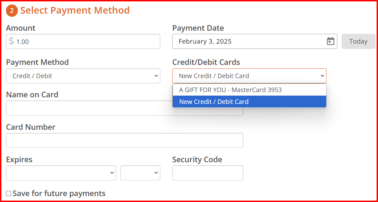The height and width of the screenshot is (202, 378).
Task: Click the Amount input field
Action: tap(83, 41)
